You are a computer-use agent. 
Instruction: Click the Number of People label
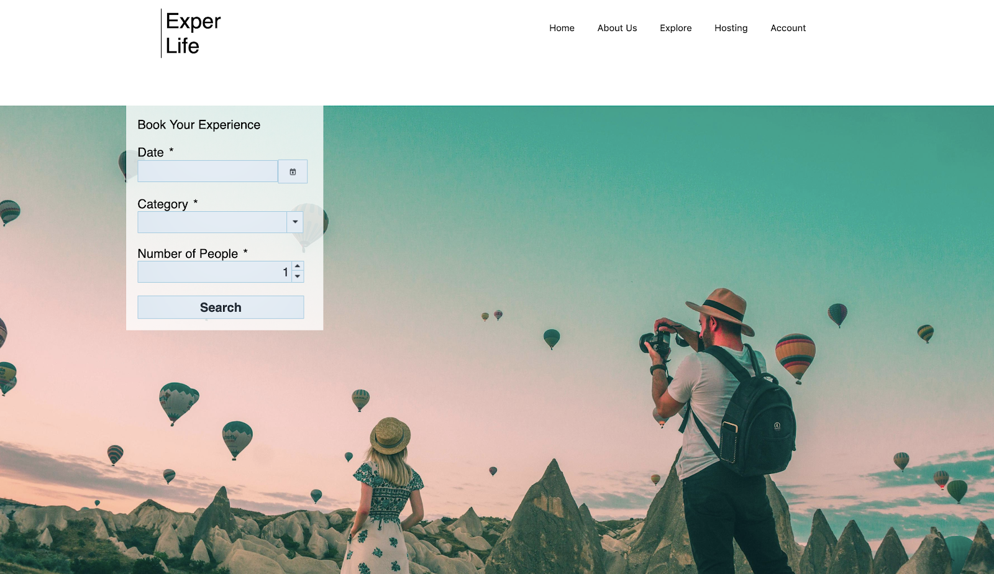(x=188, y=253)
